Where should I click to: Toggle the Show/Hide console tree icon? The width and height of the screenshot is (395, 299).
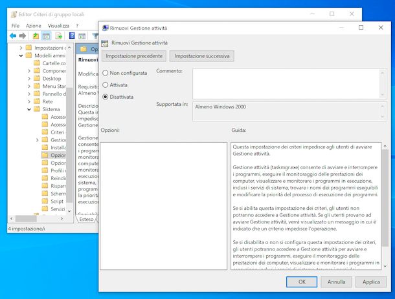[47, 36]
